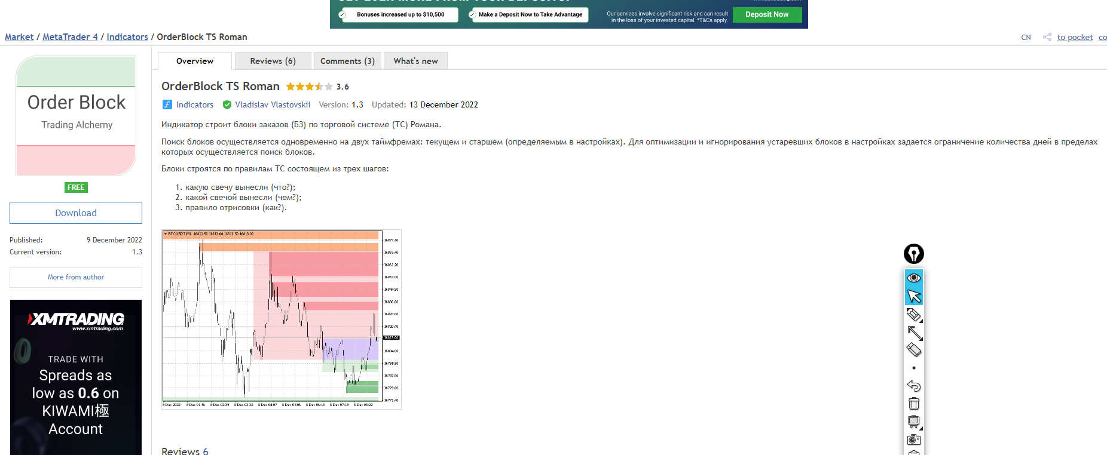Click the black pen nib annotation icon
1107x455 pixels.
914,254
